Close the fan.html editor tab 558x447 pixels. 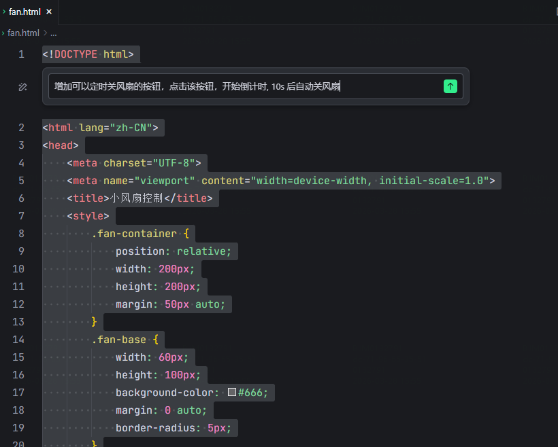pyautogui.click(x=49, y=12)
